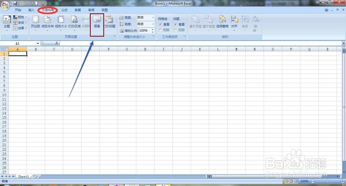346x186 pixels.
Task: Click the Insert Function fx button
Action: click(x=57, y=44)
